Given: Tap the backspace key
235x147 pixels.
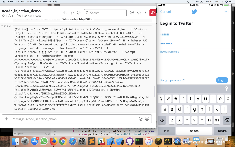Looking at the screenshot, I should coord(227,120).
